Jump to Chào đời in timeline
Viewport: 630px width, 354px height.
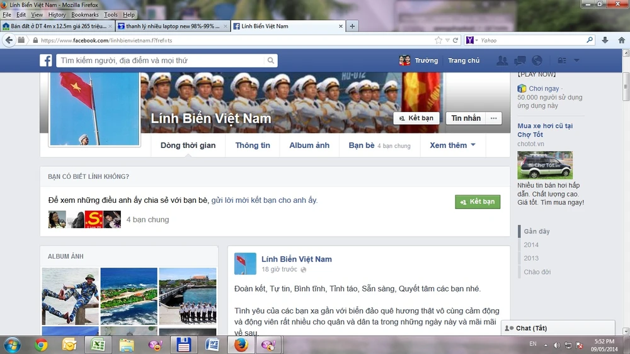click(x=537, y=272)
